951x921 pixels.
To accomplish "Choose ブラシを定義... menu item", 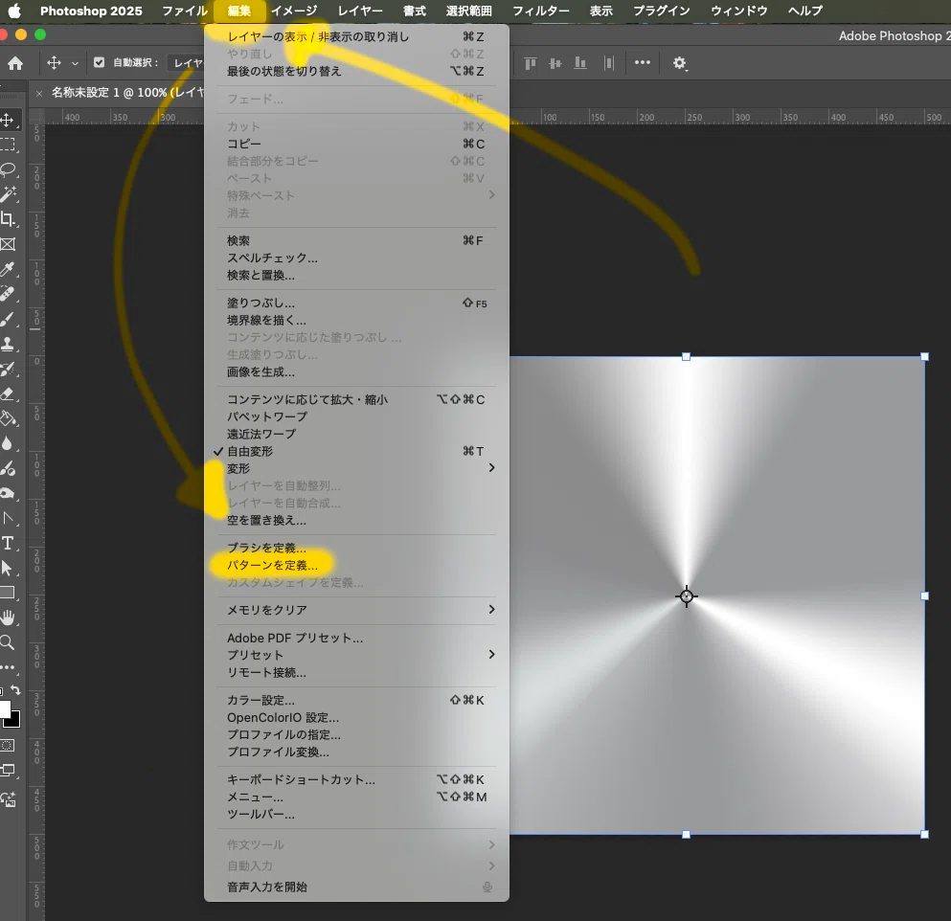I will coord(356,548).
